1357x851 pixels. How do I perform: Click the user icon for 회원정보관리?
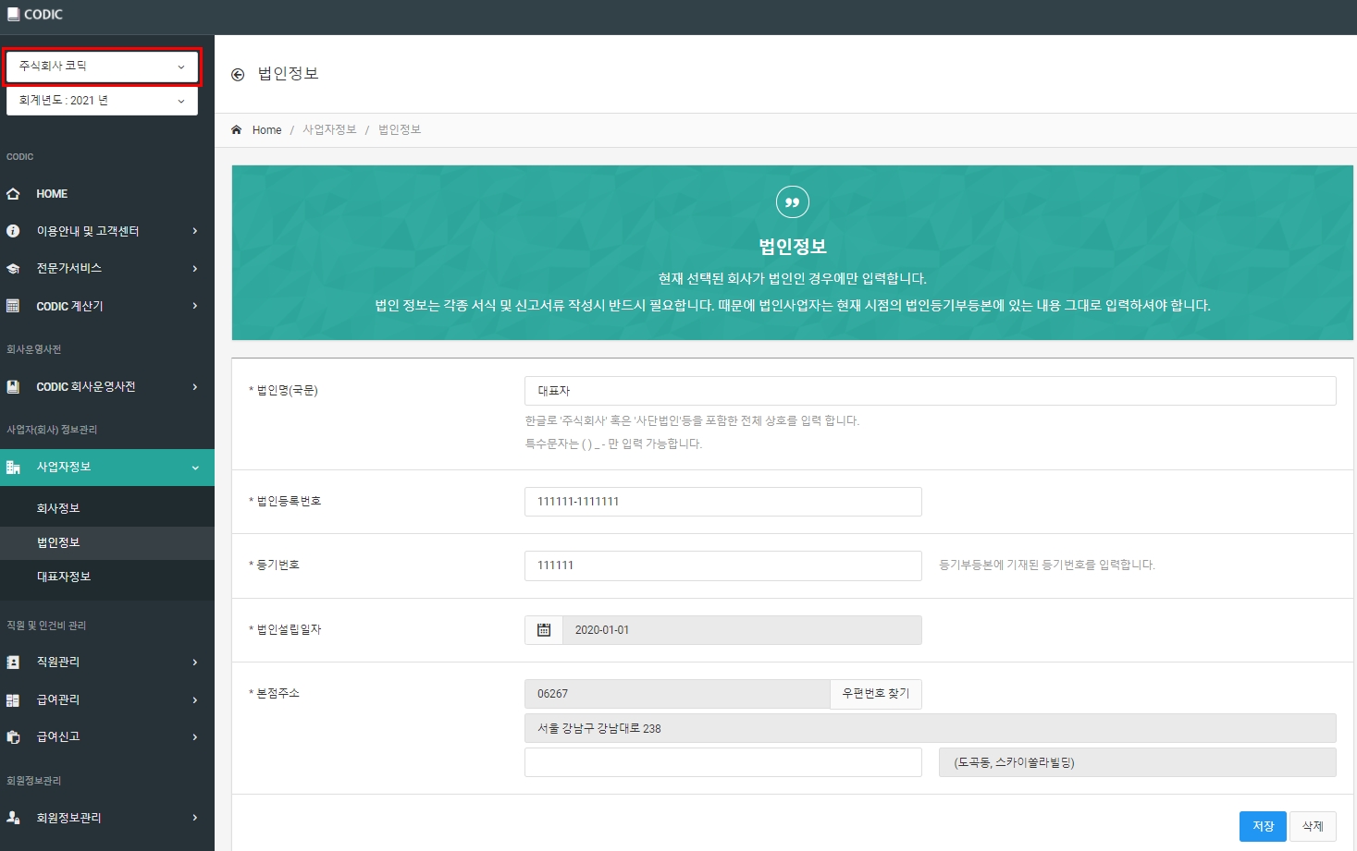(x=13, y=818)
